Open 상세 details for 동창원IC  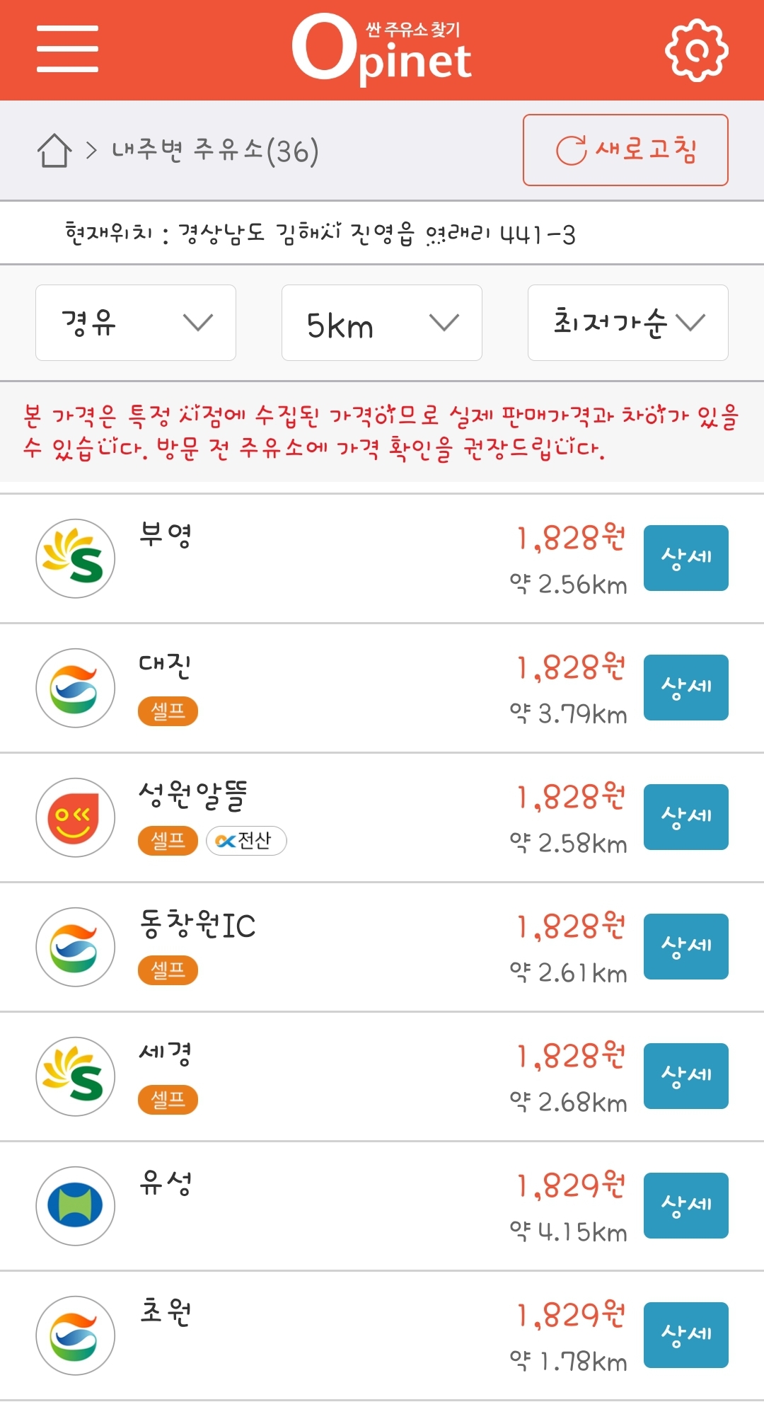686,946
